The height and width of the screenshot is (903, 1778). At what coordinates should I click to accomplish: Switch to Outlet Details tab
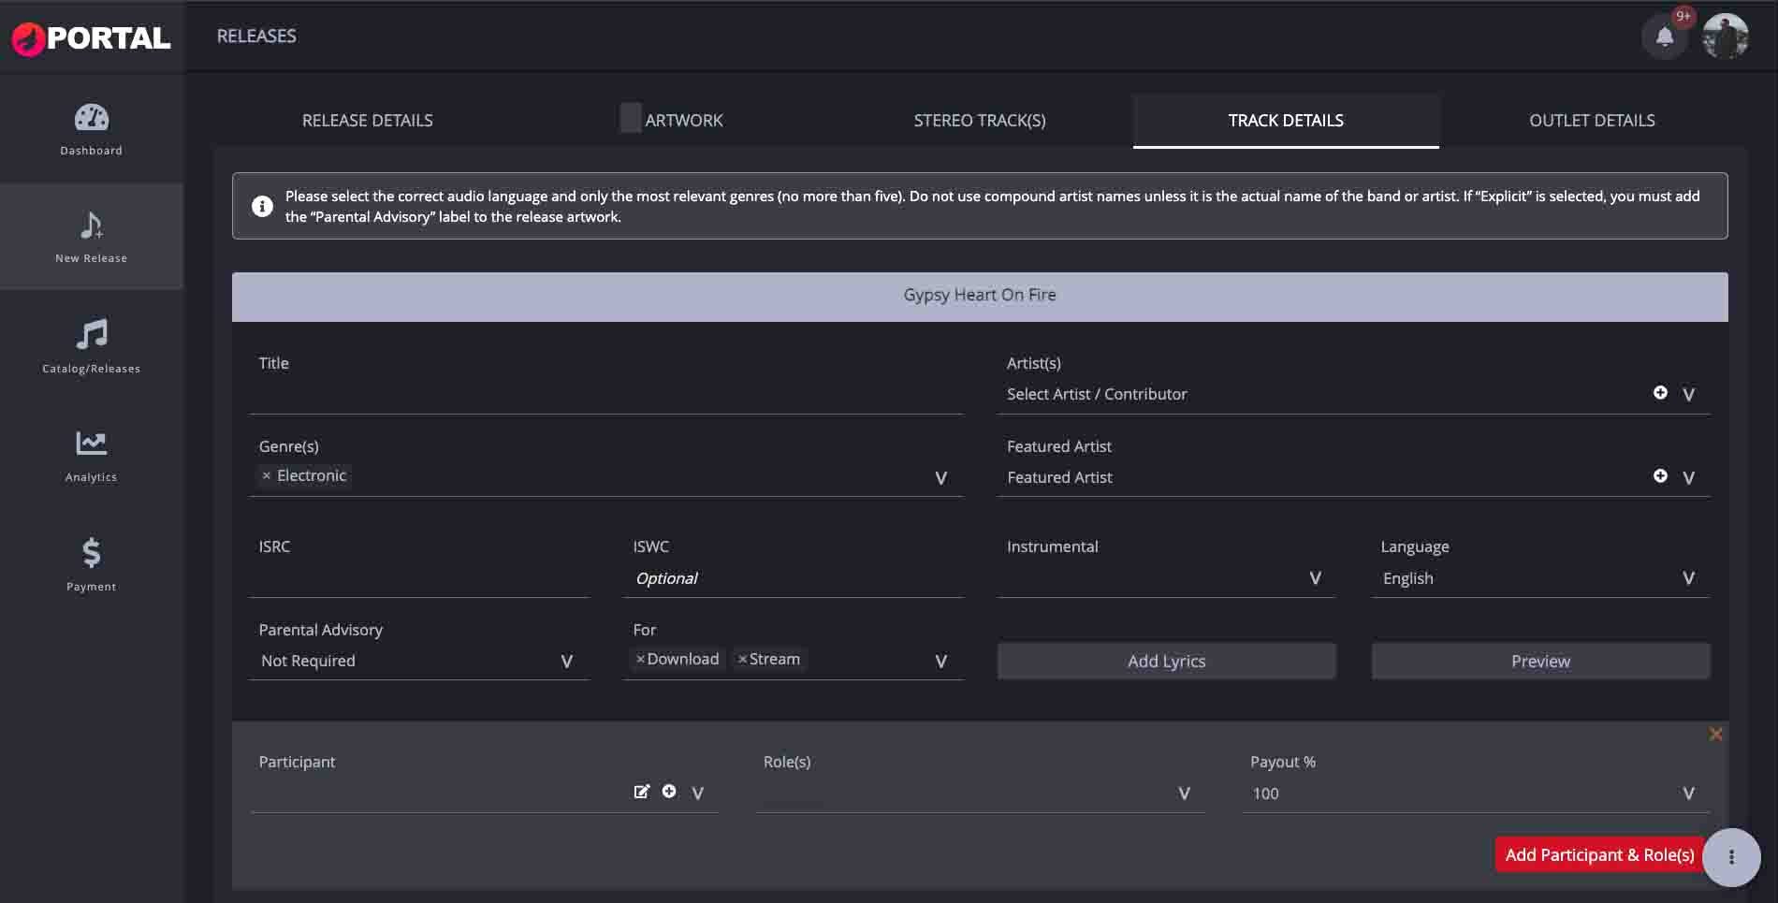coord(1592,121)
